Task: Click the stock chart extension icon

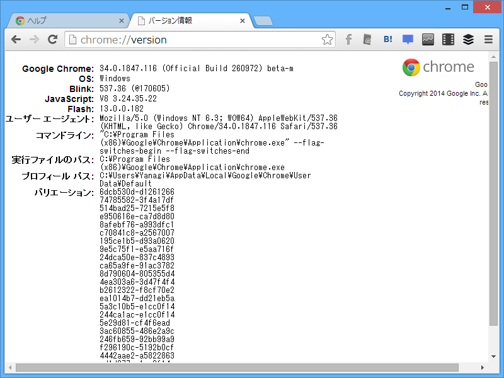Action: coord(428,39)
